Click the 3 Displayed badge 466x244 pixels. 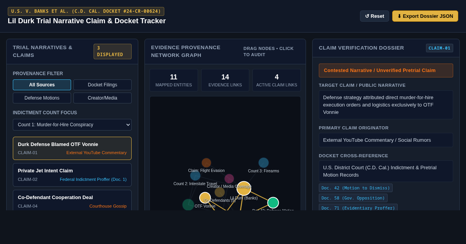113,52
